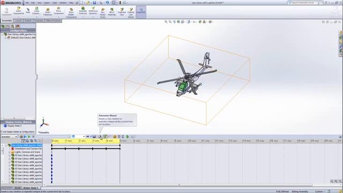343x193 pixels.
Task: Click Show Hidden Components
Action: (x=71, y=13)
